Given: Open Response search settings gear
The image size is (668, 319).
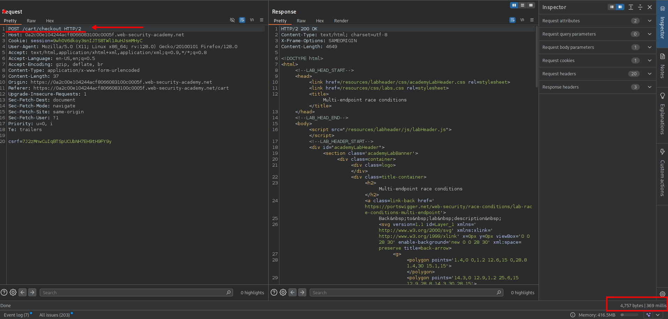Looking at the screenshot, I should point(283,293).
